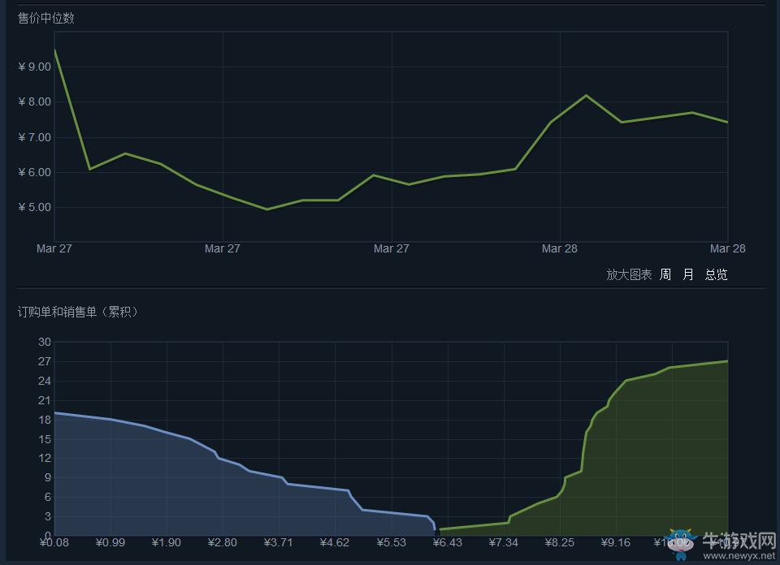Click the 售价中位数 chart title
Viewport: 780px width, 565px height.
pos(46,18)
